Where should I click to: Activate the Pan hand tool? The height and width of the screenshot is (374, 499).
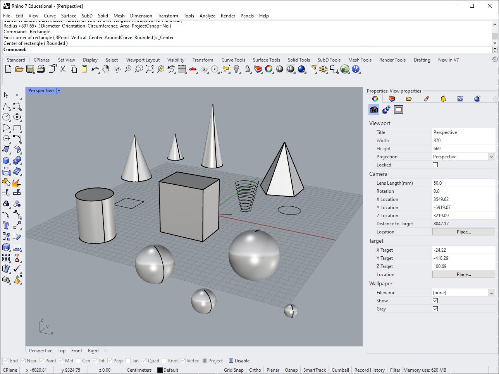(x=106, y=69)
